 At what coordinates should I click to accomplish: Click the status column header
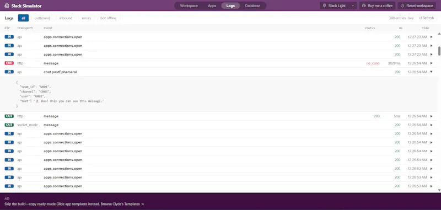pyautogui.click(x=369, y=28)
